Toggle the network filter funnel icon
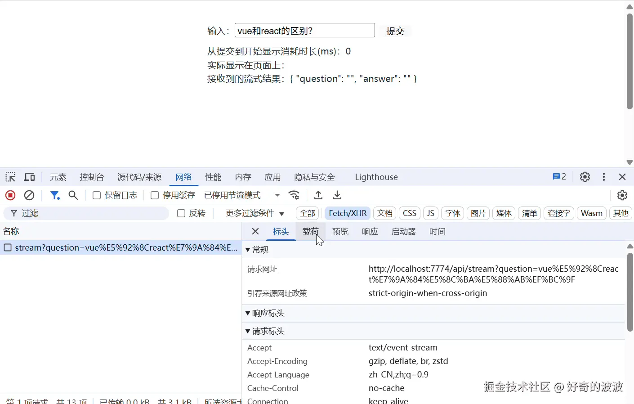 (55, 195)
